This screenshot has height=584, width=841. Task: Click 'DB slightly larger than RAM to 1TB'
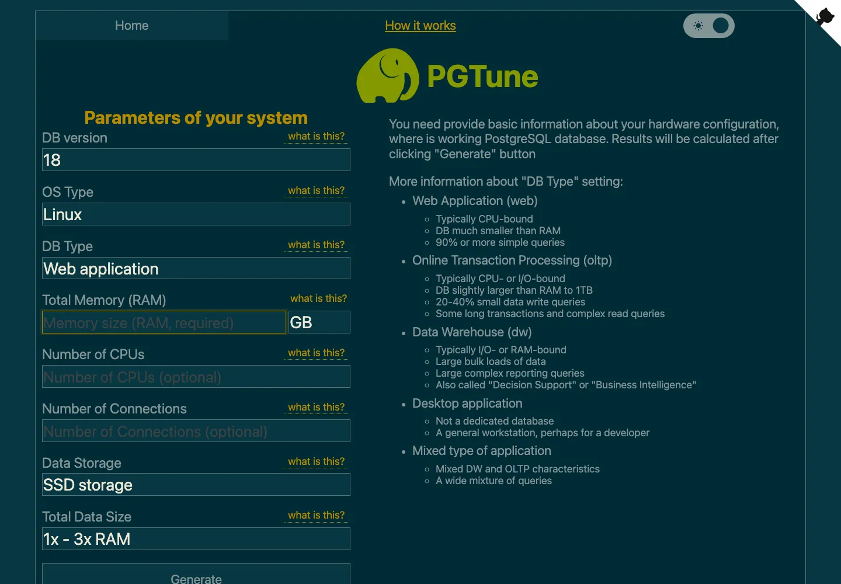[514, 290]
